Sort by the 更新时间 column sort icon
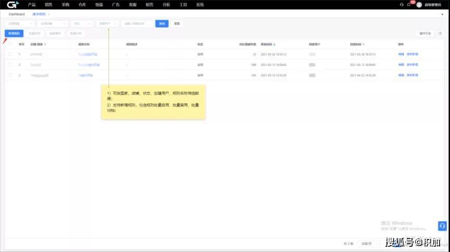Screen dimensions: 450x252 pos(274,44)
